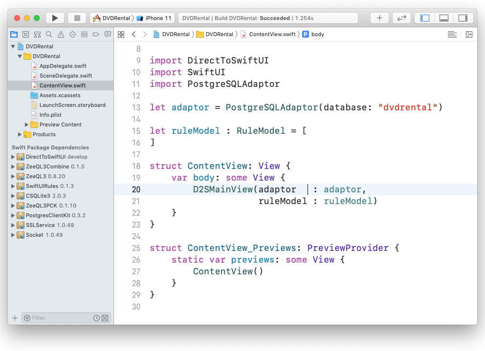
Task: Click the "dvdrental" string literal
Action: [x=408, y=107]
